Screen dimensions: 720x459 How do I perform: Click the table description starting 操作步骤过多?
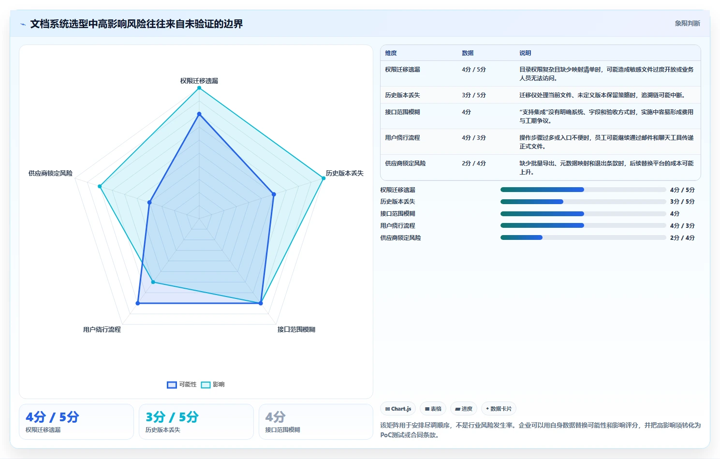[x=606, y=142]
